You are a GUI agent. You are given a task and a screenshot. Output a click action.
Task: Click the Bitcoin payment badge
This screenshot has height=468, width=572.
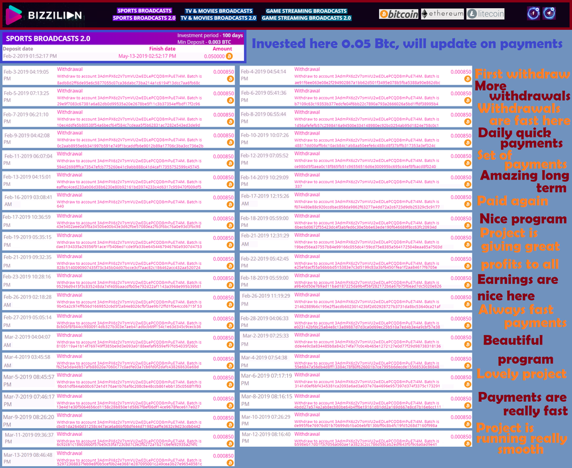pos(399,14)
